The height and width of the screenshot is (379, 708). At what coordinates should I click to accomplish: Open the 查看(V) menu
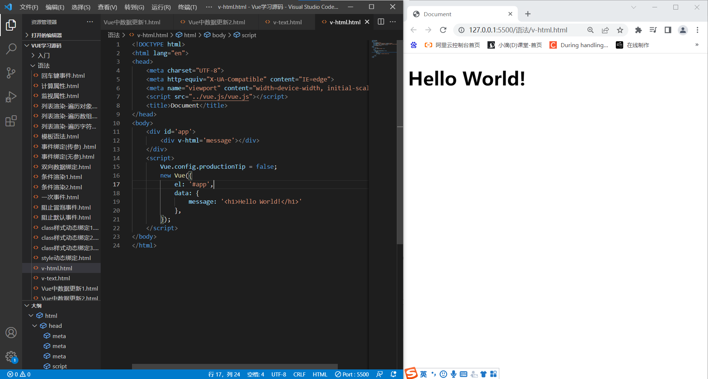click(x=107, y=7)
